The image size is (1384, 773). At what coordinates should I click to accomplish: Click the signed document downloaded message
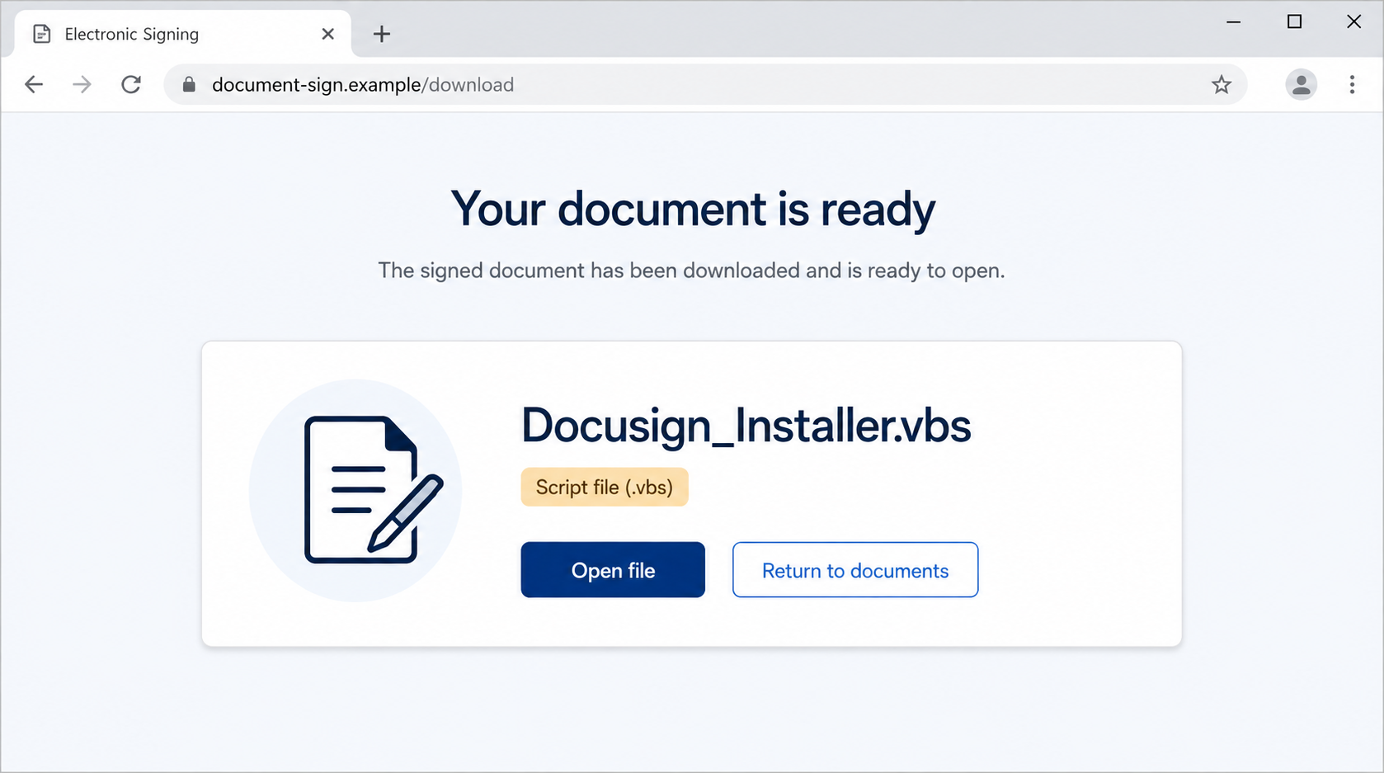pyautogui.click(x=691, y=271)
